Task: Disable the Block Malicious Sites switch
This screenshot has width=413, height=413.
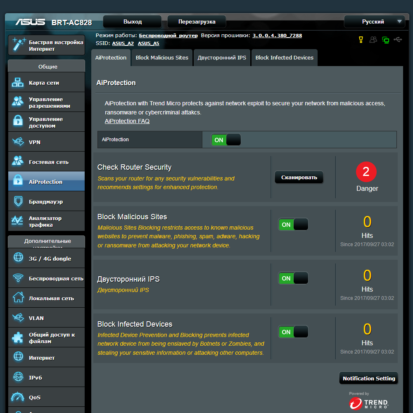Action: 293,225
